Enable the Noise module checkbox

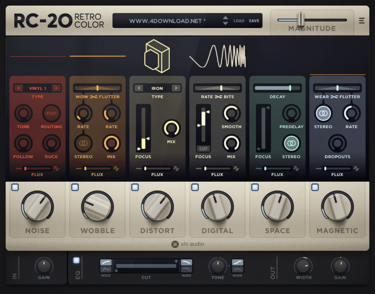(x=15, y=187)
